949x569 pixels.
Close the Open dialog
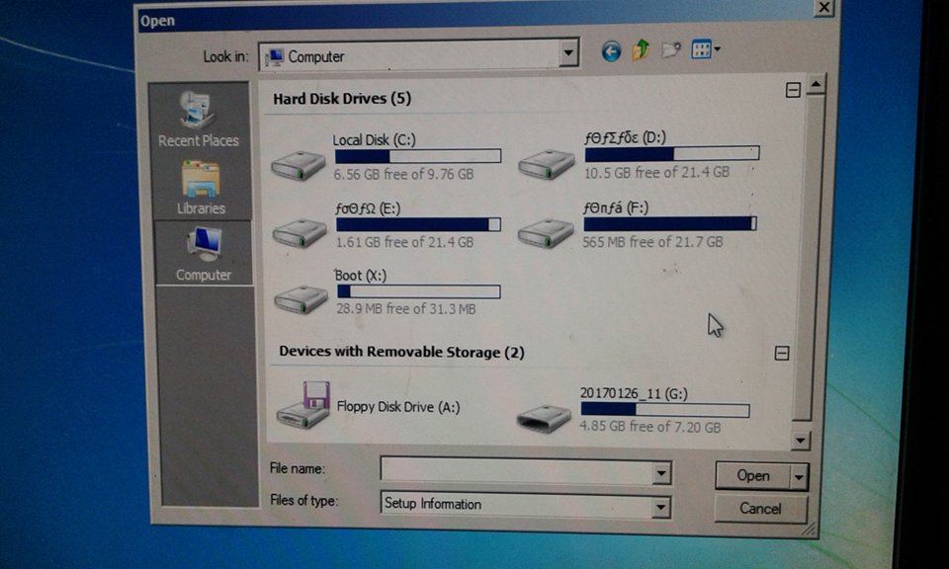coord(823,7)
